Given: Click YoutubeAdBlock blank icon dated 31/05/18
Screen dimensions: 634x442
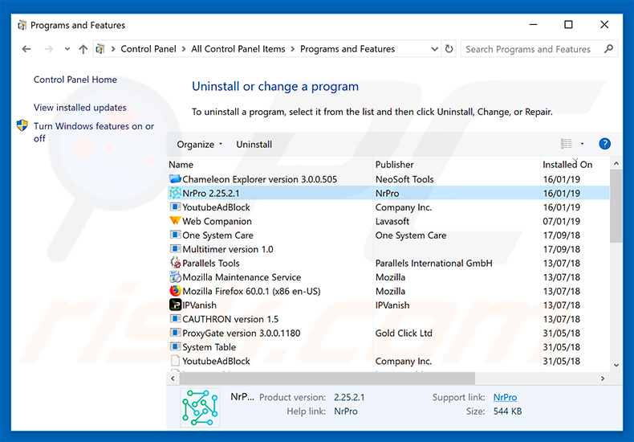Looking at the screenshot, I should tap(175, 361).
